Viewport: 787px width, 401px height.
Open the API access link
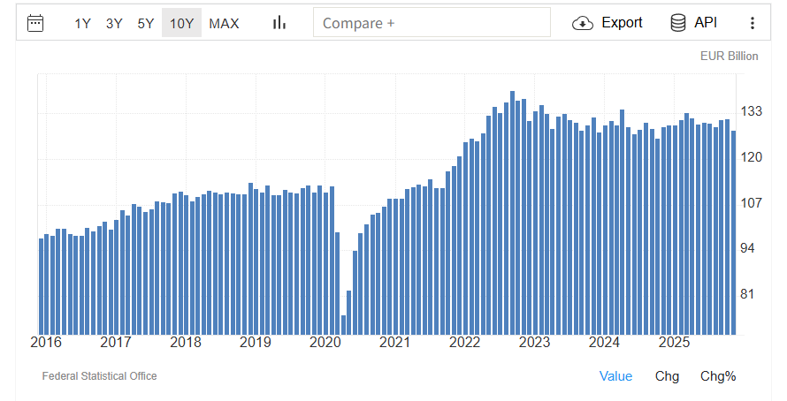coord(704,23)
